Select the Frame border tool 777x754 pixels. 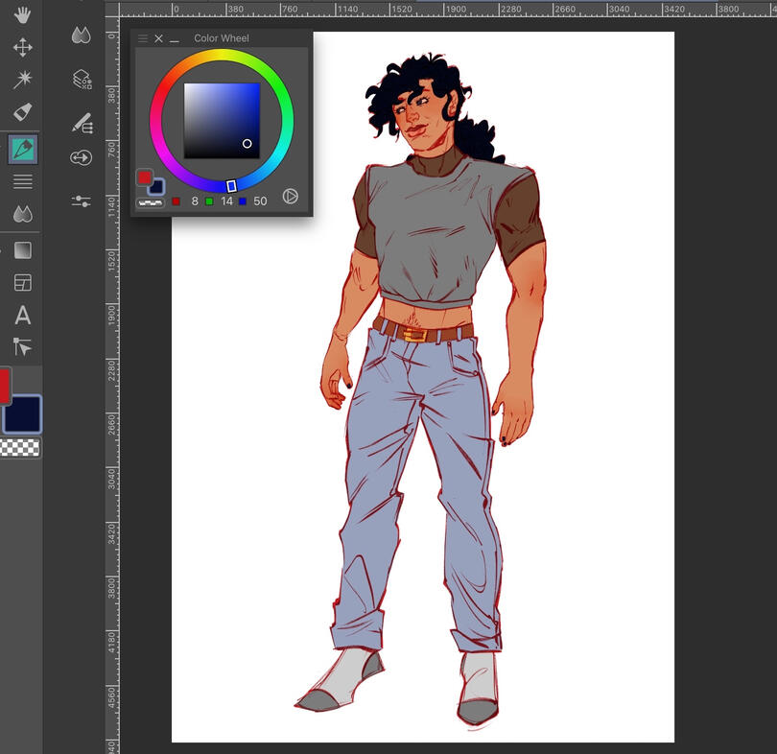pos(22,282)
